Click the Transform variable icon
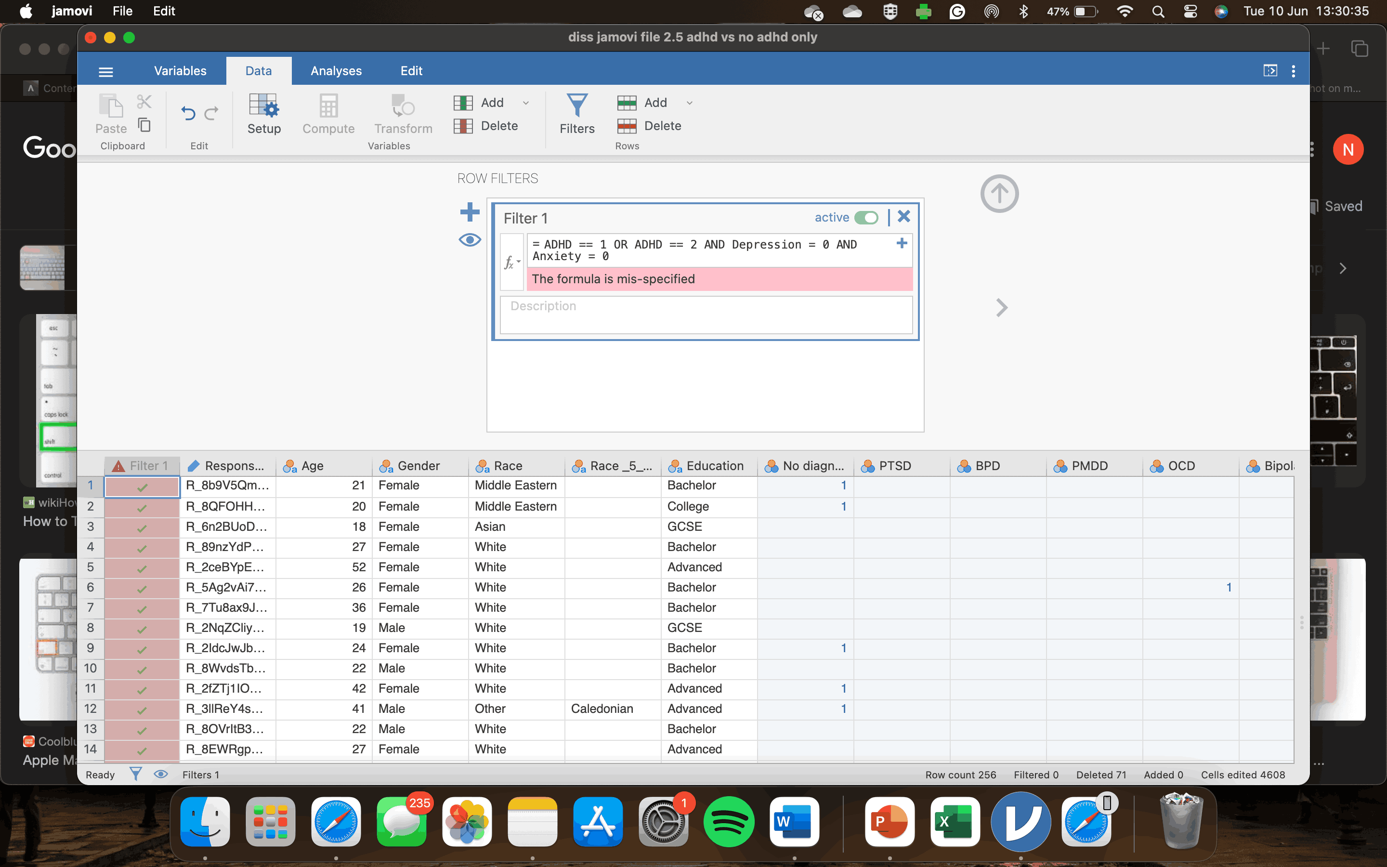This screenshot has width=1387, height=867. (x=404, y=114)
